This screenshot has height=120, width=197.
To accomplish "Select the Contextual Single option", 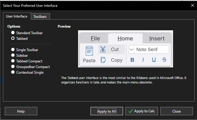I will (13, 72).
